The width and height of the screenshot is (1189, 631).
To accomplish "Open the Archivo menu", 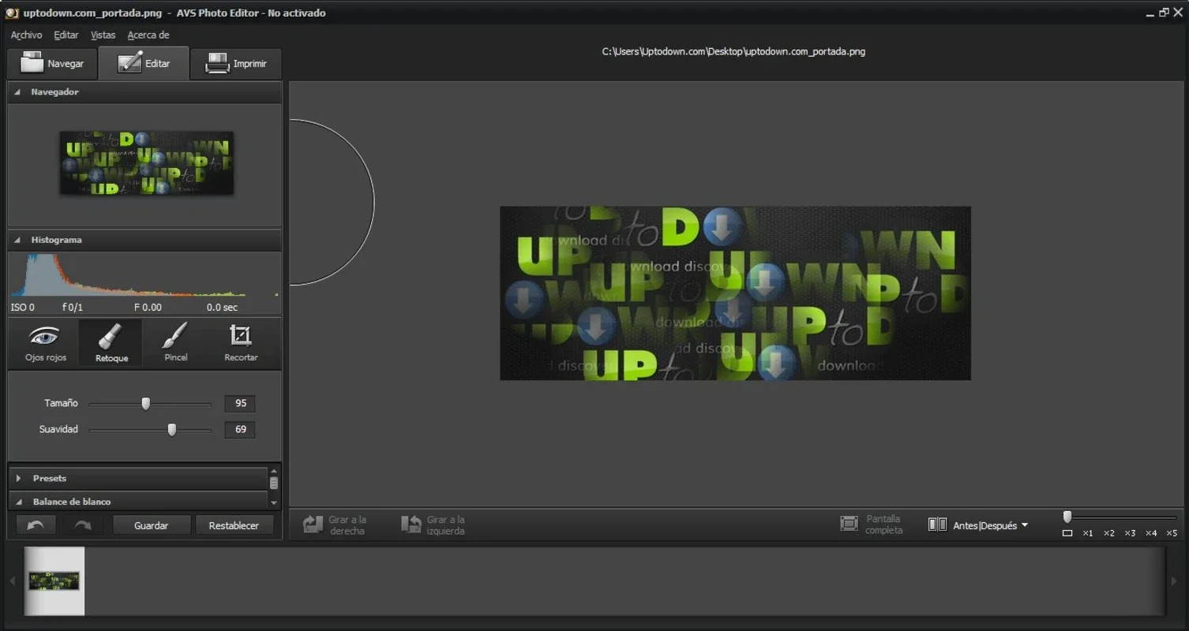I will (26, 35).
